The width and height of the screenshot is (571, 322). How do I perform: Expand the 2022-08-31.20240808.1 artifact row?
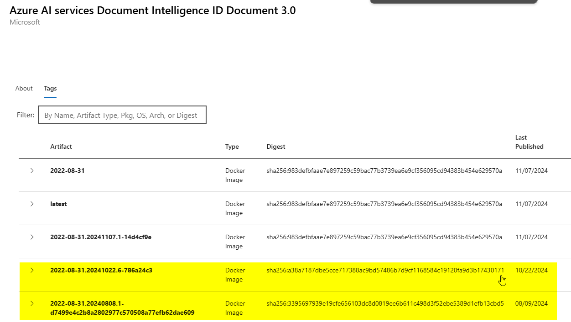[32, 303]
